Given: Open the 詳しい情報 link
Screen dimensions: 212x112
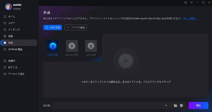Looking at the screenshot, I should [x=190, y=19].
